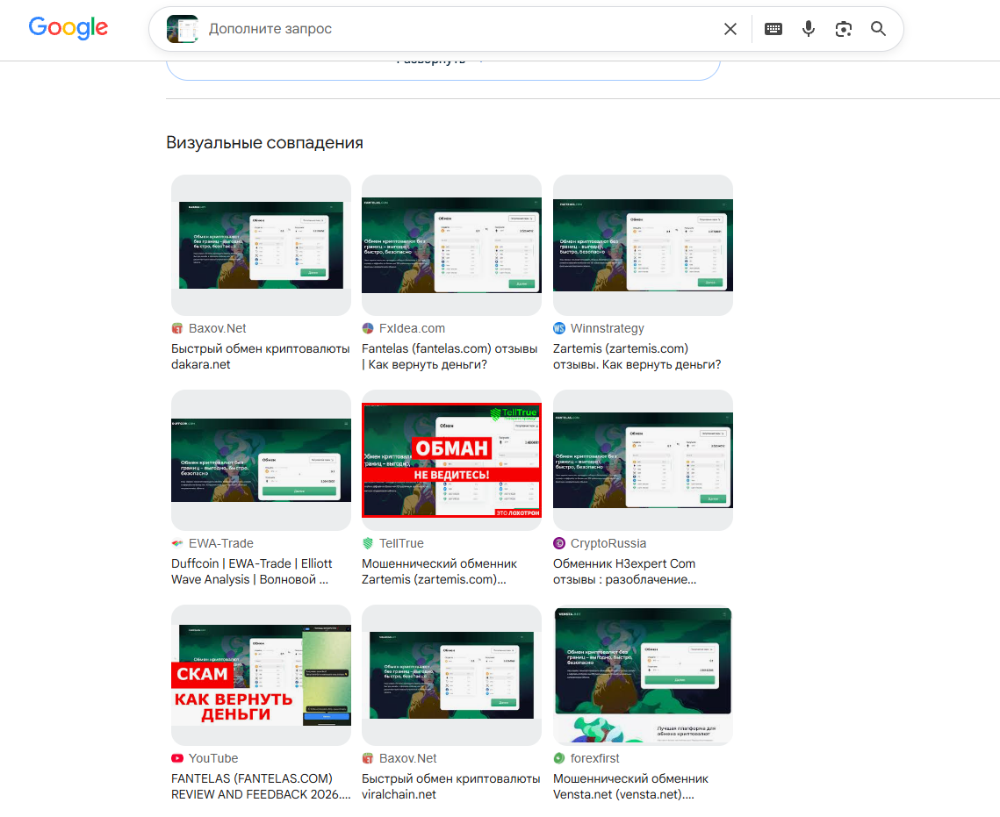This screenshot has width=1000, height=817.
Task: Click the forexfirst green favicon
Action: [559, 758]
